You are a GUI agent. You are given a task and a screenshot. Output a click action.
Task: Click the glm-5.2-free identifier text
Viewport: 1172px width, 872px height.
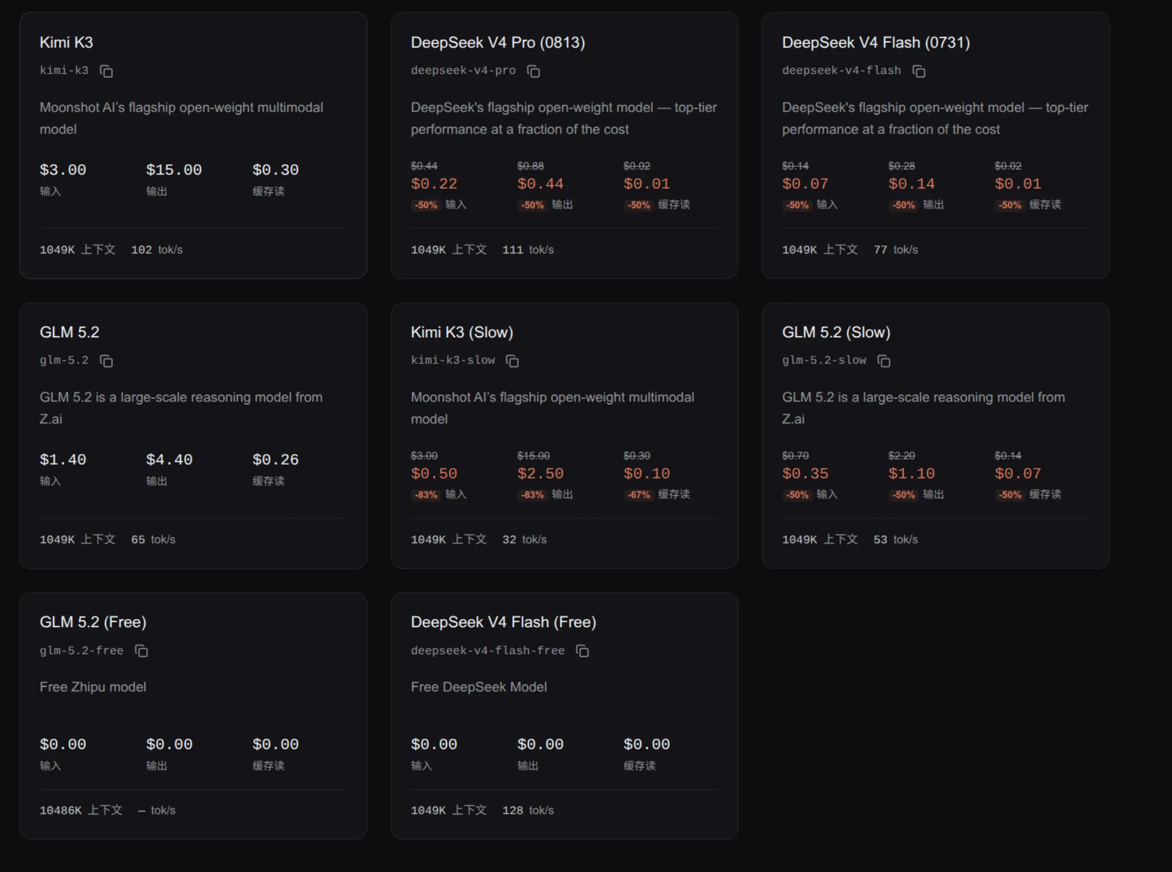click(x=82, y=650)
